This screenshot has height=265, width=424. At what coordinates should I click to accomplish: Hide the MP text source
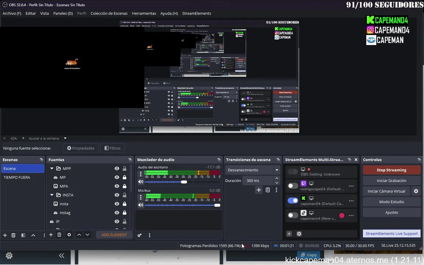coord(117,177)
